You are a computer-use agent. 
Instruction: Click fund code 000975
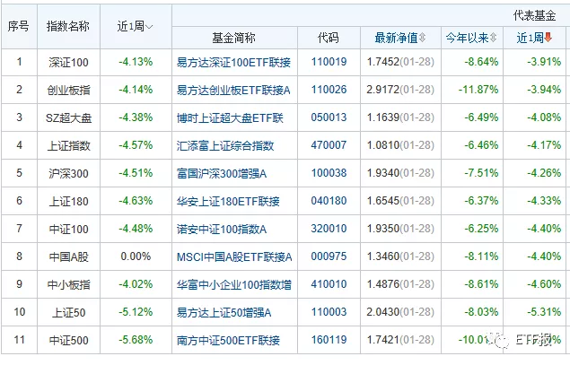point(329,256)
